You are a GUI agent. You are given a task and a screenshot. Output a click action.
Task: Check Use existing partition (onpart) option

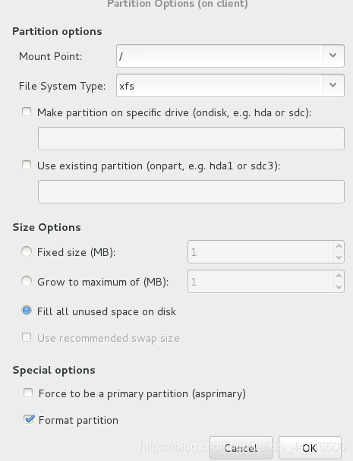click(27, 165)
